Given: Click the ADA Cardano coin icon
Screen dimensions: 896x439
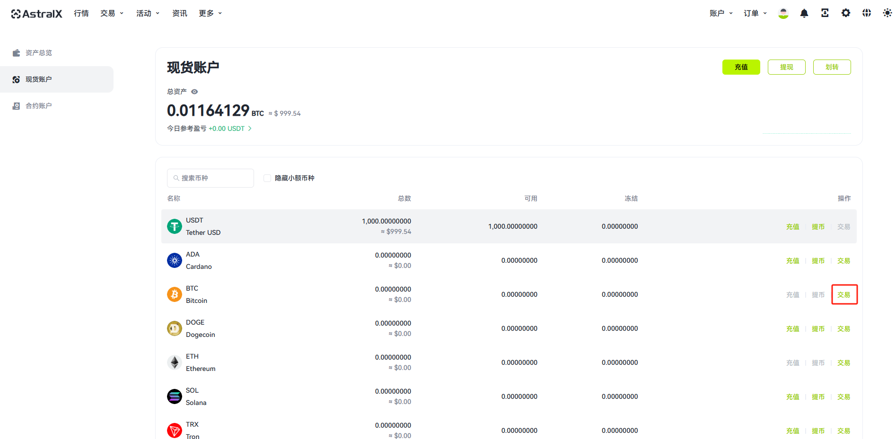Looking at the screenshot, I should tap(175, 260).
